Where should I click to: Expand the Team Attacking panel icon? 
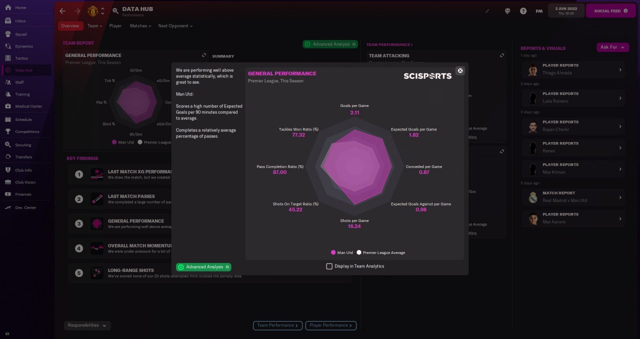click(x=502, y=55)
